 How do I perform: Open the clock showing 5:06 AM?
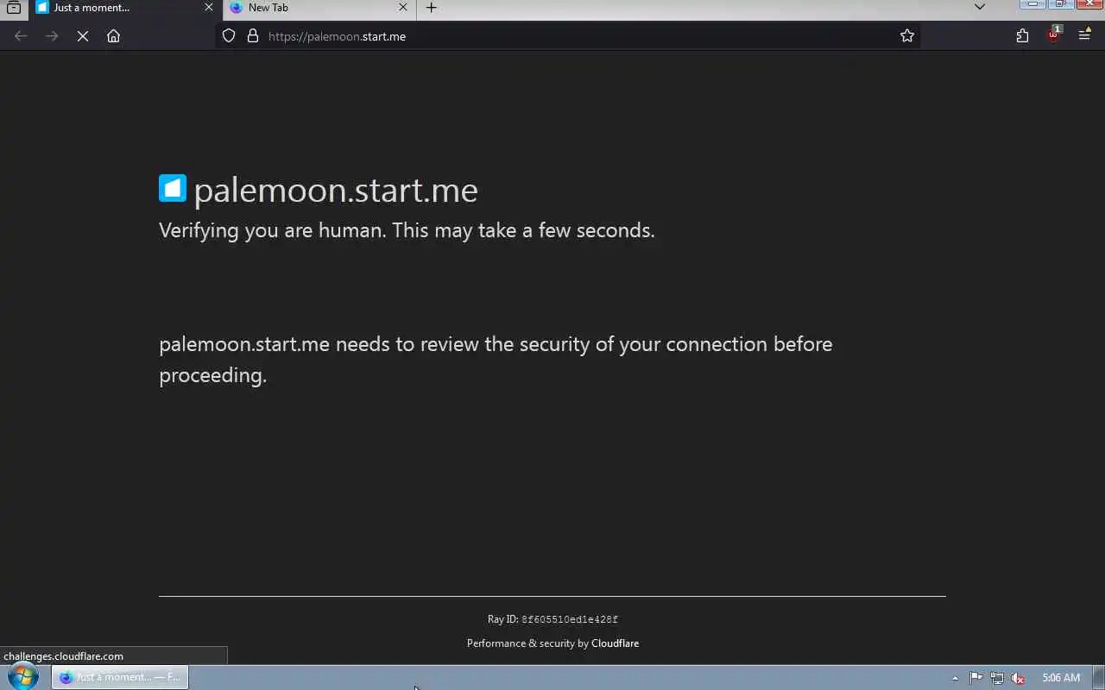pyautogui.click(x=1061, y=678)
